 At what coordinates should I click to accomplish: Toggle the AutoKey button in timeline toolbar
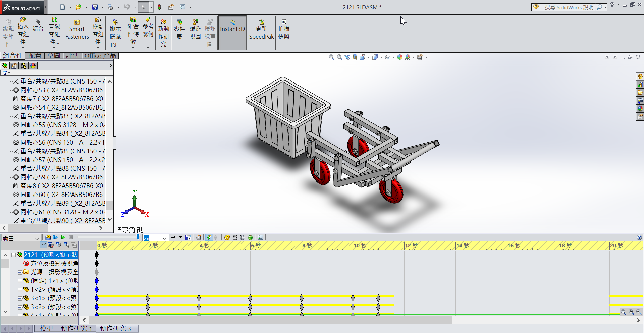pos(209,237)
